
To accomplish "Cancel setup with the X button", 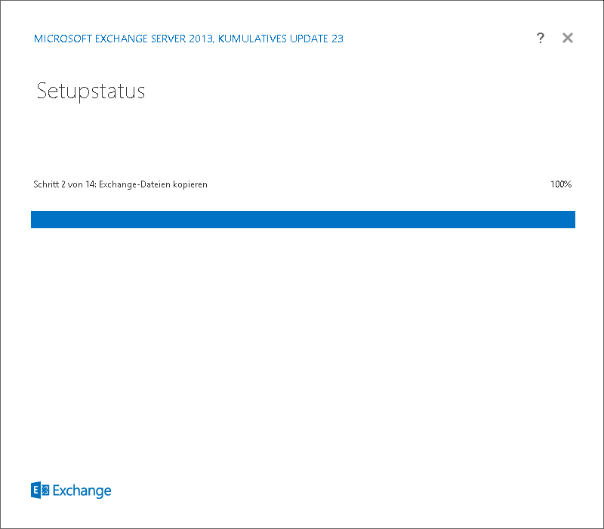I will tap(568, 38).
